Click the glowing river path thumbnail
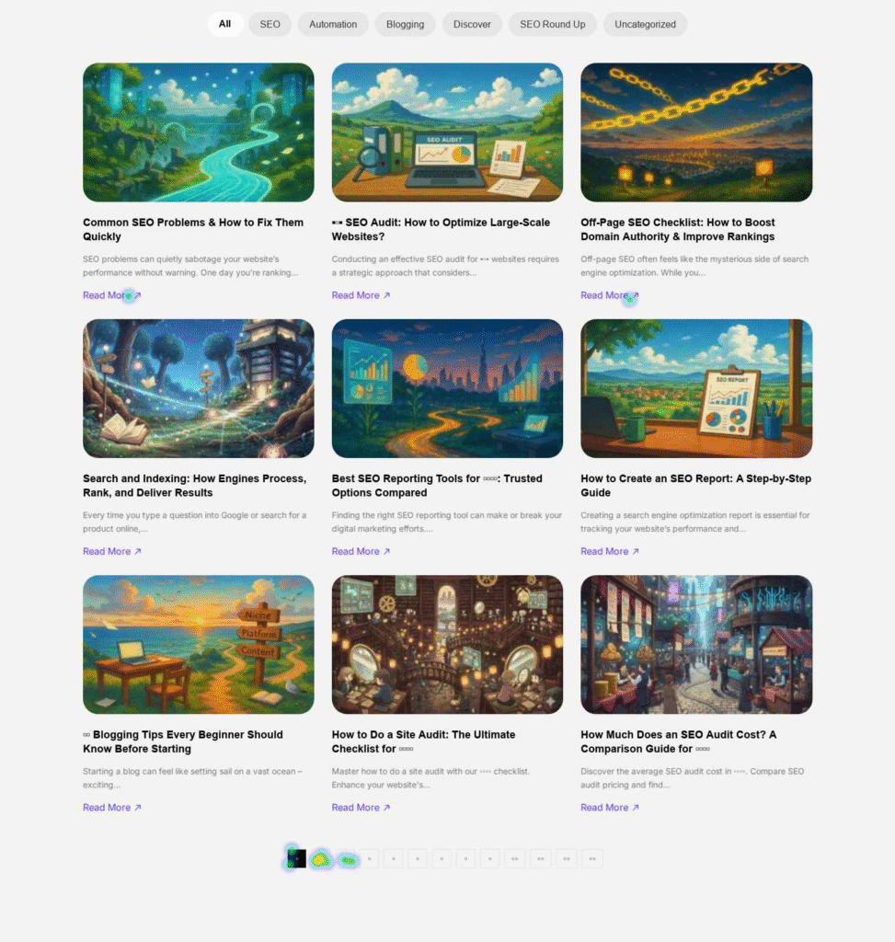Screen dimensions: 895x942 click(198, 132)
